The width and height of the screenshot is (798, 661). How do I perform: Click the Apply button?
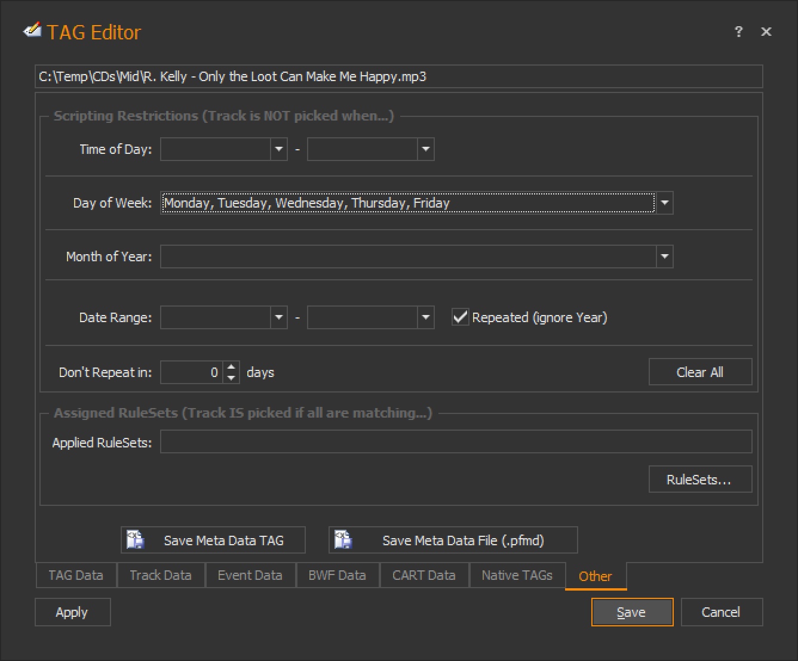click(x=72, y=612)
